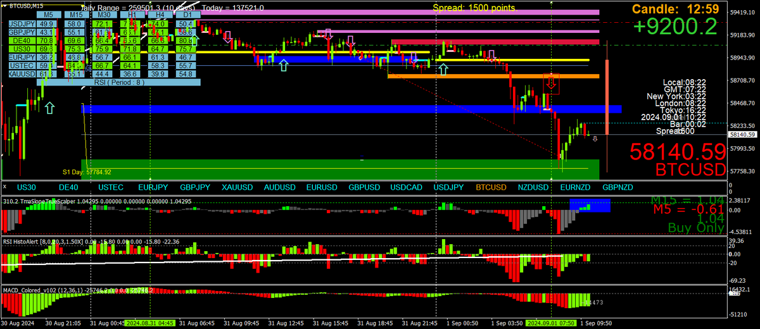Click the US30 row label in RSI table
This screenshot has width=760, height=329.
(22, 49)
